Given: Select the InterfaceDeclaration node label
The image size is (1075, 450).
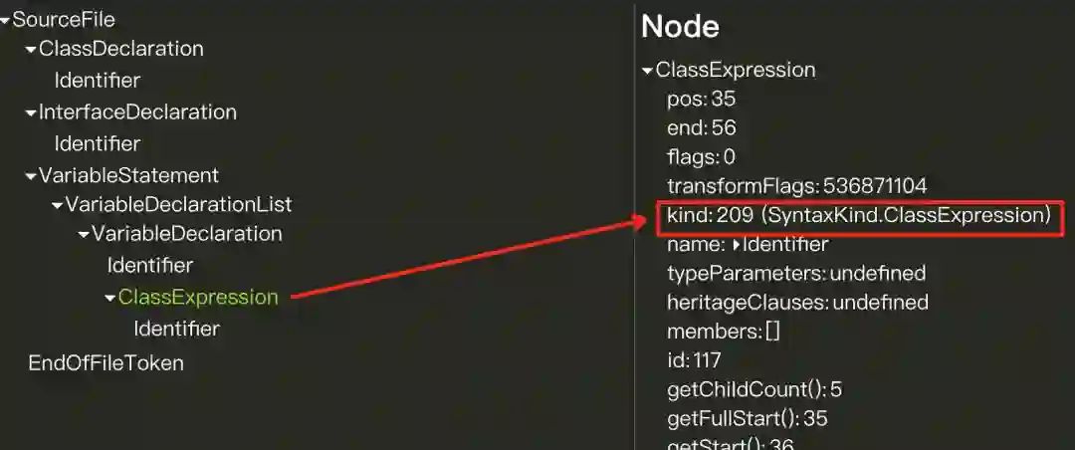Looking at the screenshot, I should pos(137,112).
